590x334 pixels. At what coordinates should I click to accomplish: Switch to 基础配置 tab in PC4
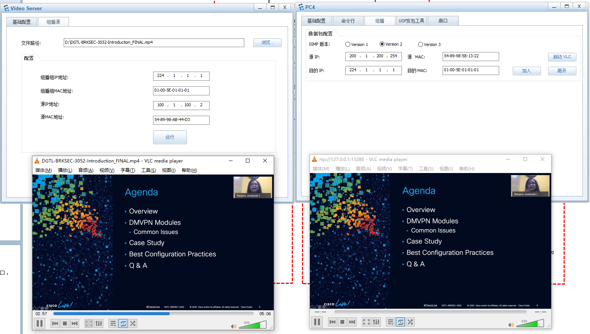(316, 21)
